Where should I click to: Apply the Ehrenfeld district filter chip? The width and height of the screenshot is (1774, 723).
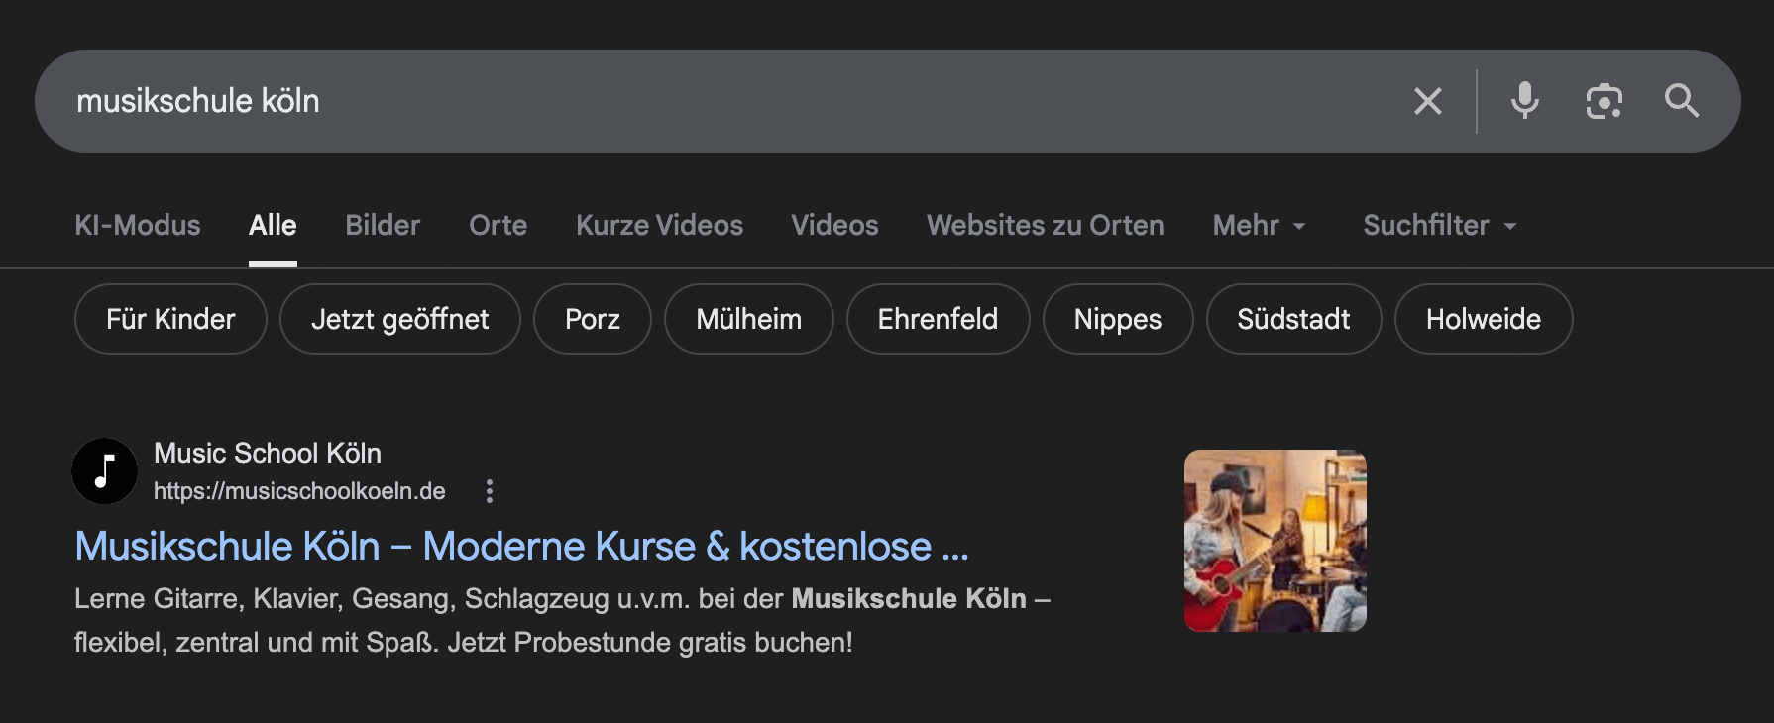click(x=938, y=319)
